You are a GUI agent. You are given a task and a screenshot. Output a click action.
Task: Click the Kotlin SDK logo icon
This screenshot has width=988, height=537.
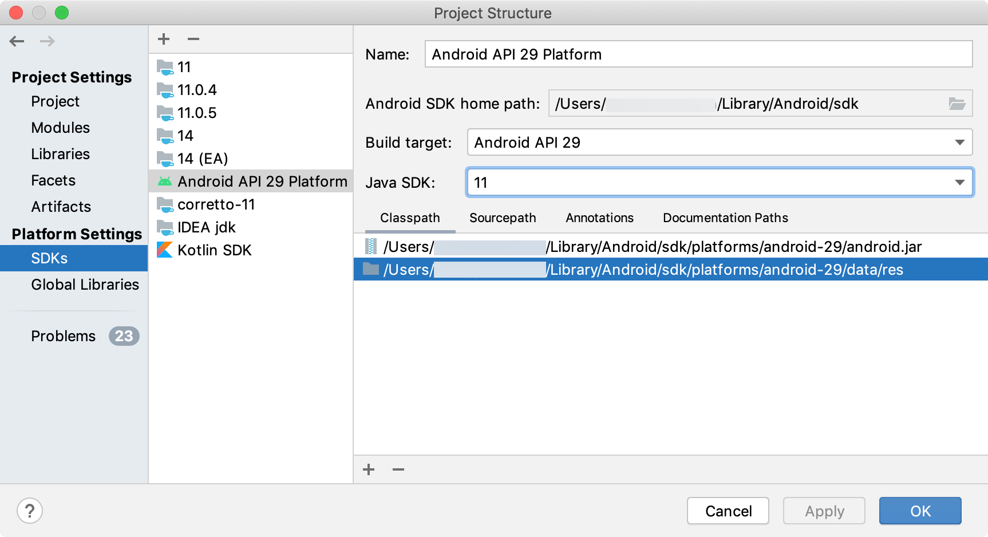(165, 250)
